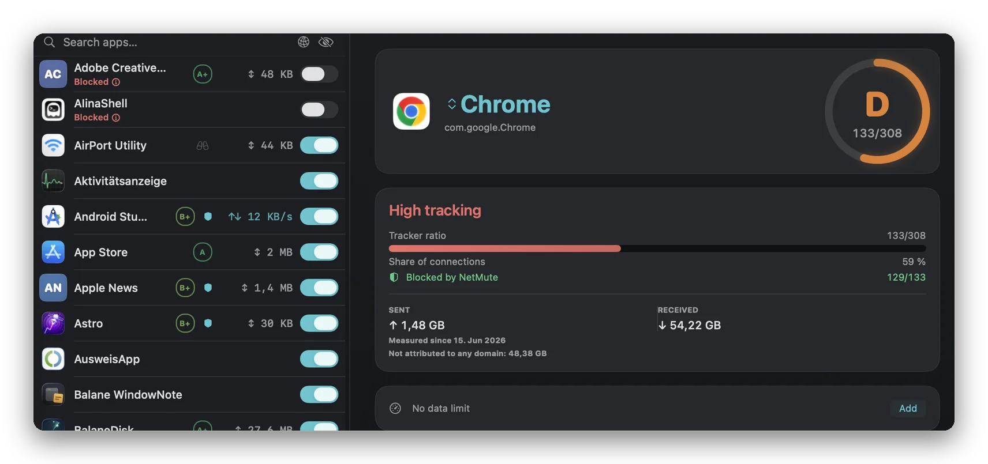Click the A+ grade badge for Adobe Creative
The width and height of the screenshot is (988, 464).
point(203,74)
